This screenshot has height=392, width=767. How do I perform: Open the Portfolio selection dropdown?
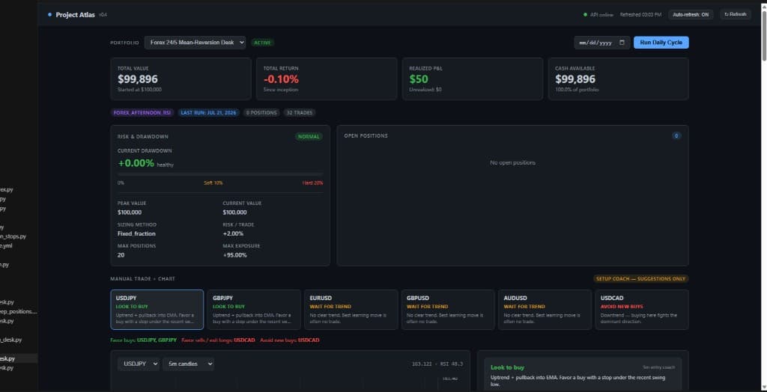pos(195,43)
